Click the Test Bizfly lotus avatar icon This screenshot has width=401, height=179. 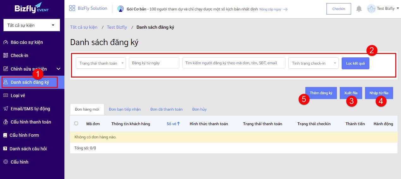(371, 9)
